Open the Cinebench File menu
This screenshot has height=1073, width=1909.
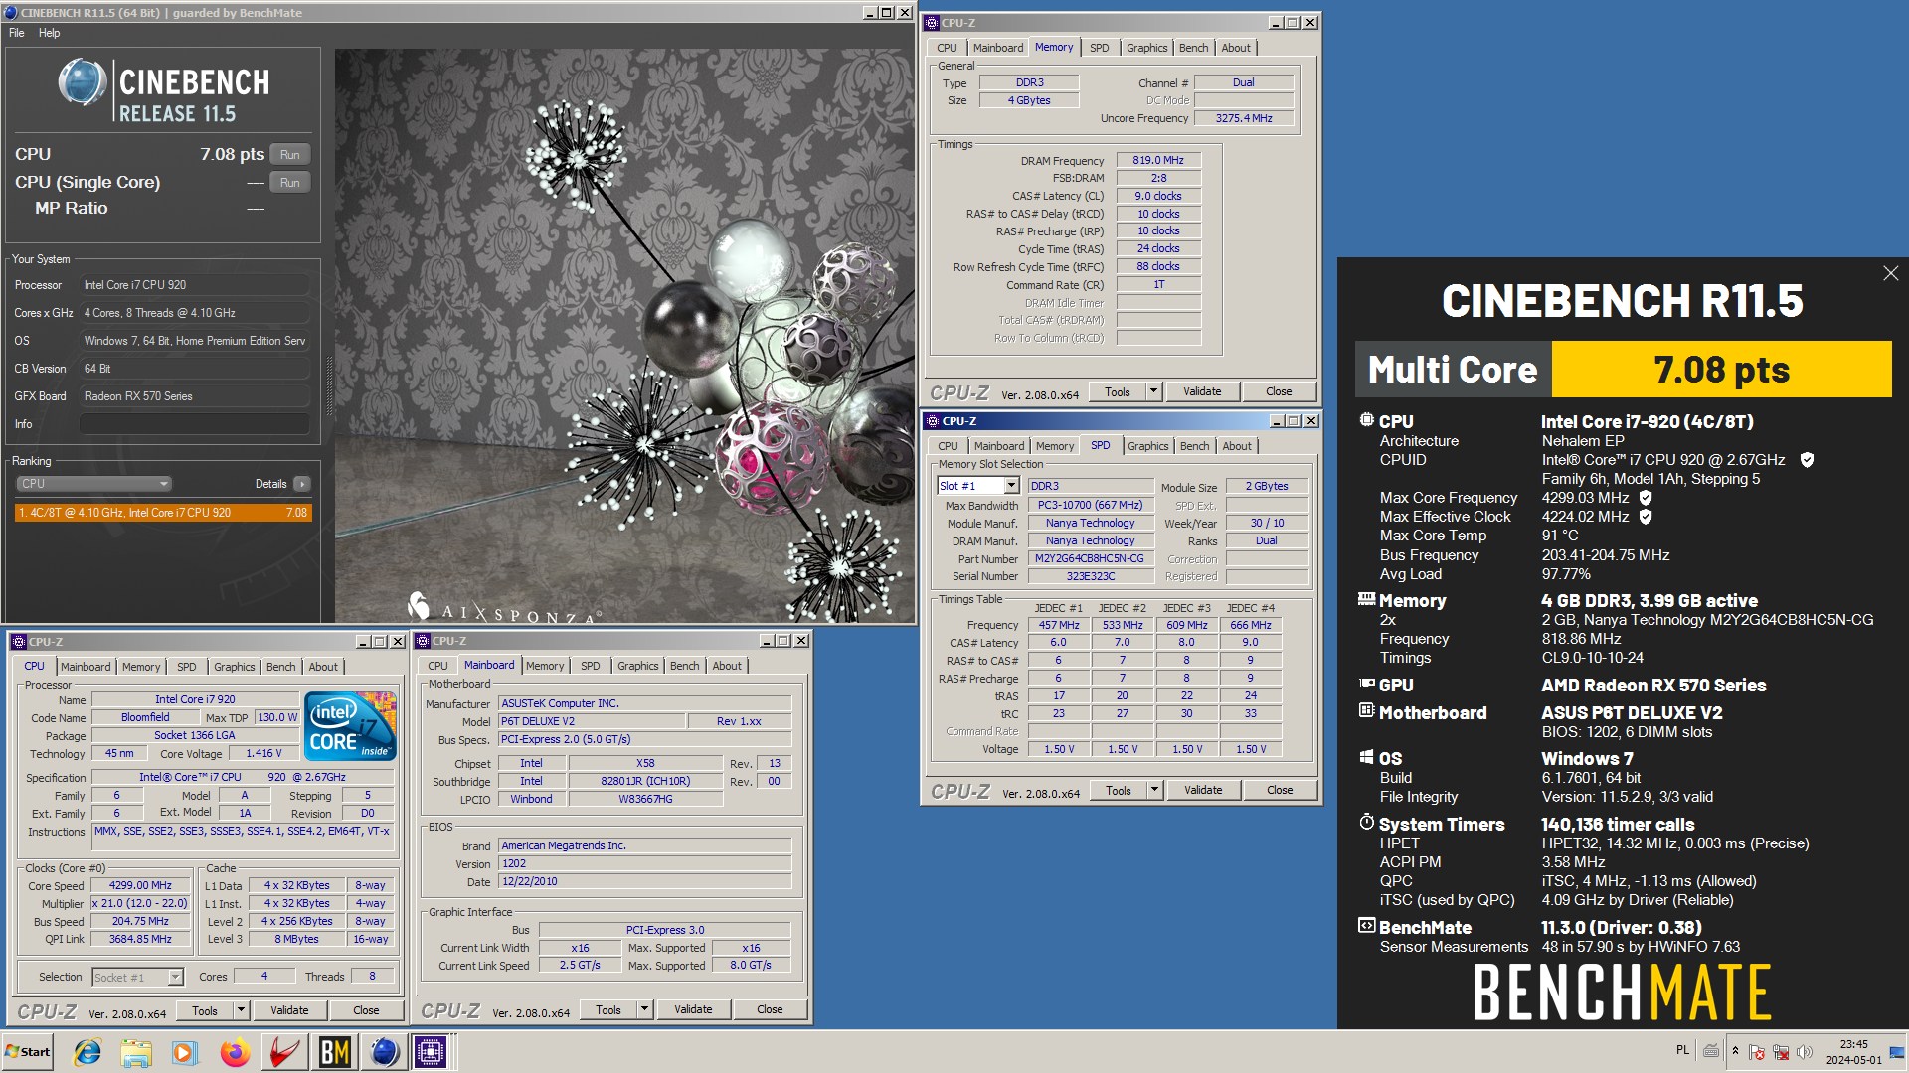tap(17, 33)
